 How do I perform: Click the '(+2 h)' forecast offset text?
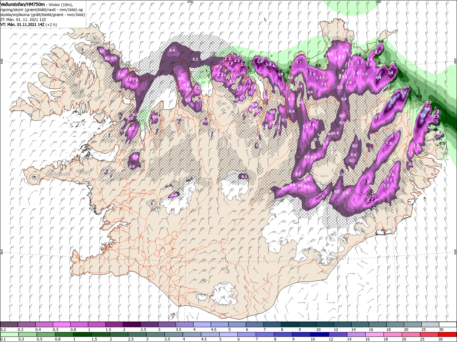51,25
